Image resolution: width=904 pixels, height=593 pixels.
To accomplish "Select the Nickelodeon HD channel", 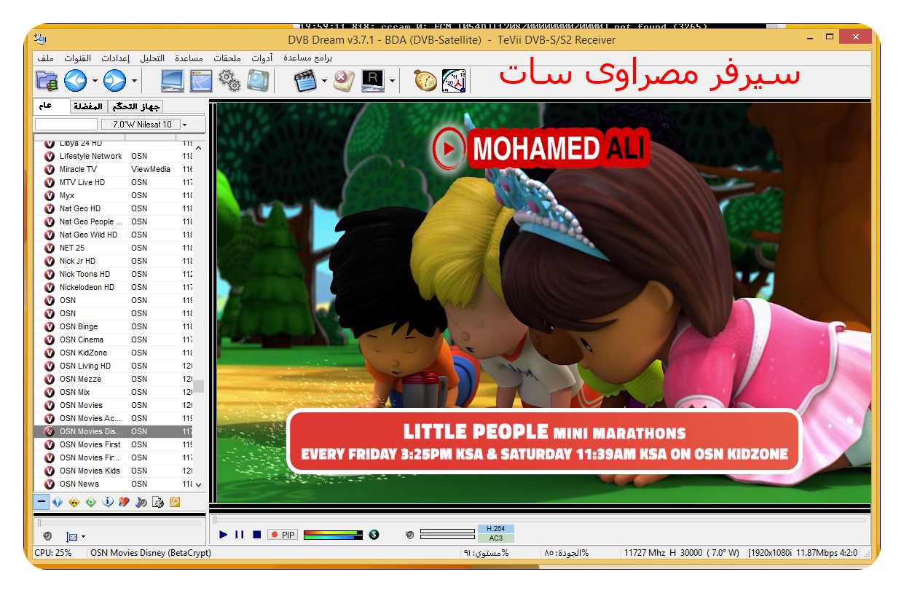I will (x=114, y=287).
